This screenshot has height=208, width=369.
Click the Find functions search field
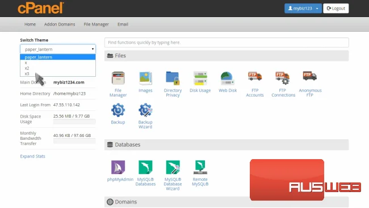[x=227, y=43]
